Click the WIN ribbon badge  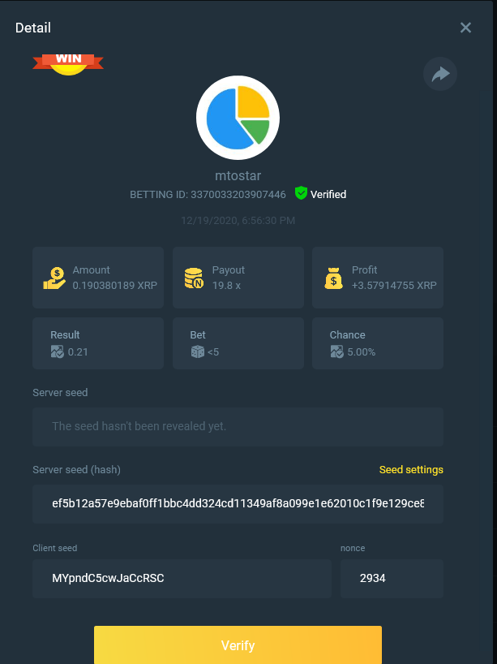coord(68,63)
